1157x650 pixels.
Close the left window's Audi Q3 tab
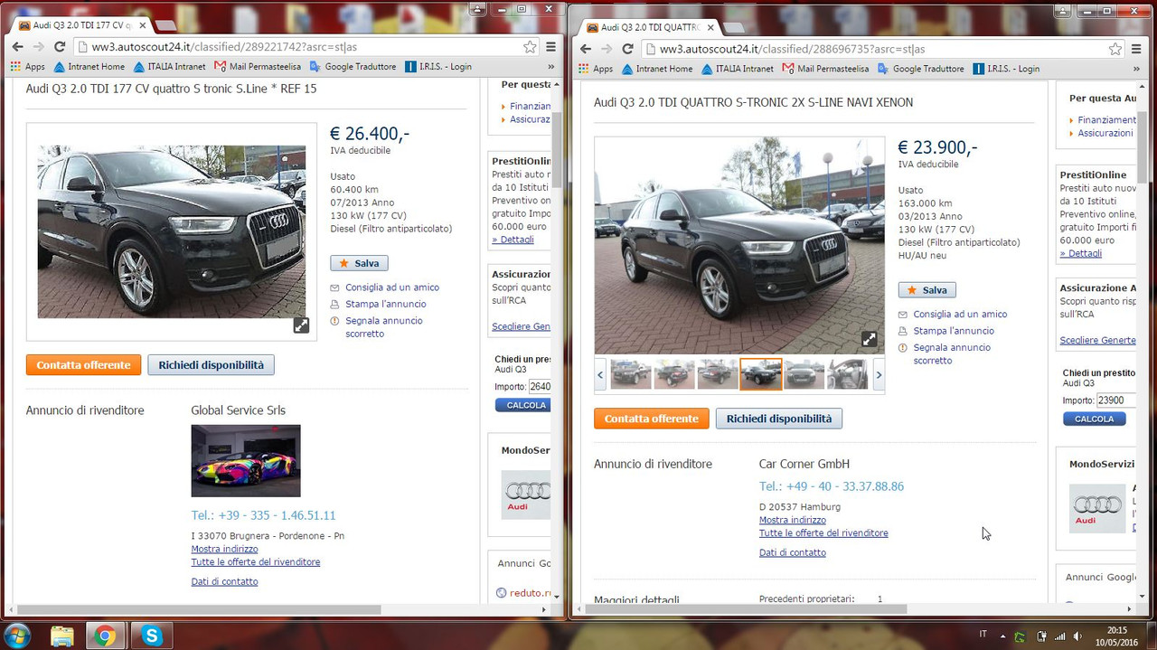142,25
